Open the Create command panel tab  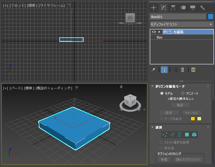[x=154, y=8]
